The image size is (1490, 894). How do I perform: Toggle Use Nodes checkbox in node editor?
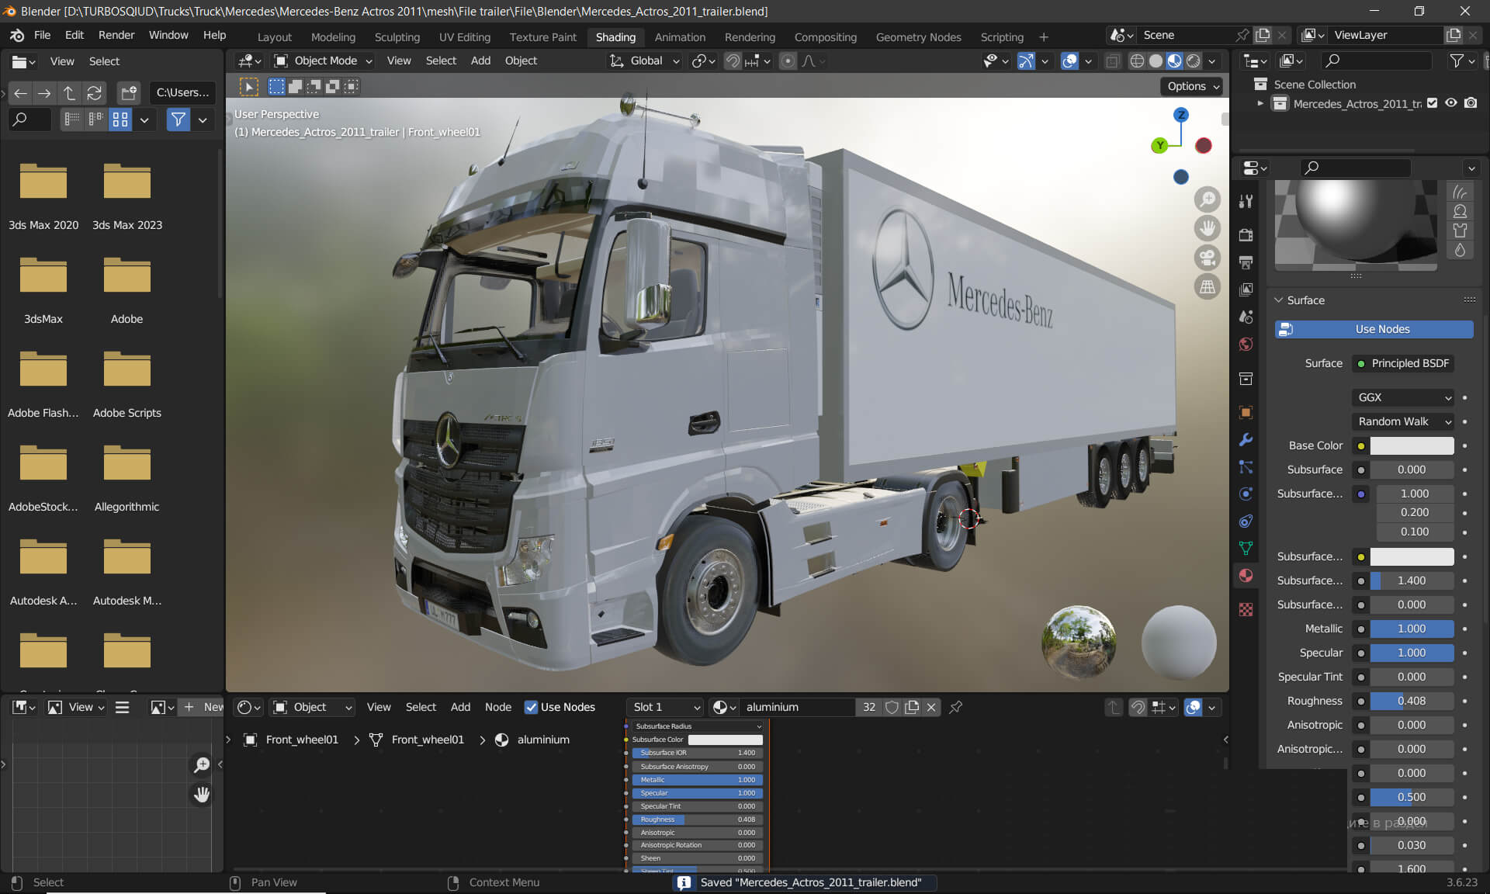pyautogui.click(x=531, y=707)
